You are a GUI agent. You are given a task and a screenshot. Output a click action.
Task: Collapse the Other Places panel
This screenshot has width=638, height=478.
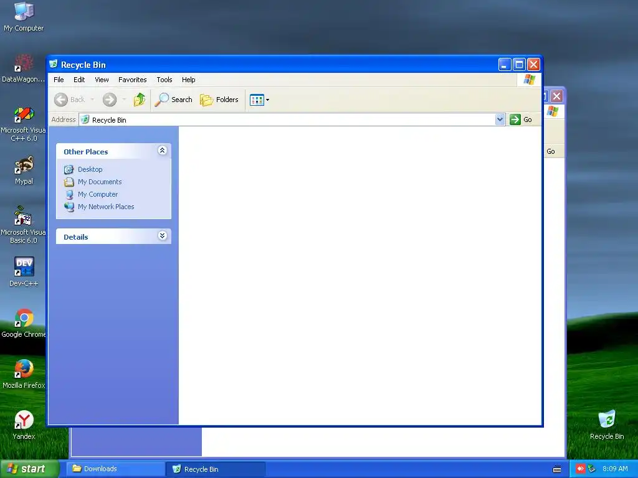[x=163, y=151]
